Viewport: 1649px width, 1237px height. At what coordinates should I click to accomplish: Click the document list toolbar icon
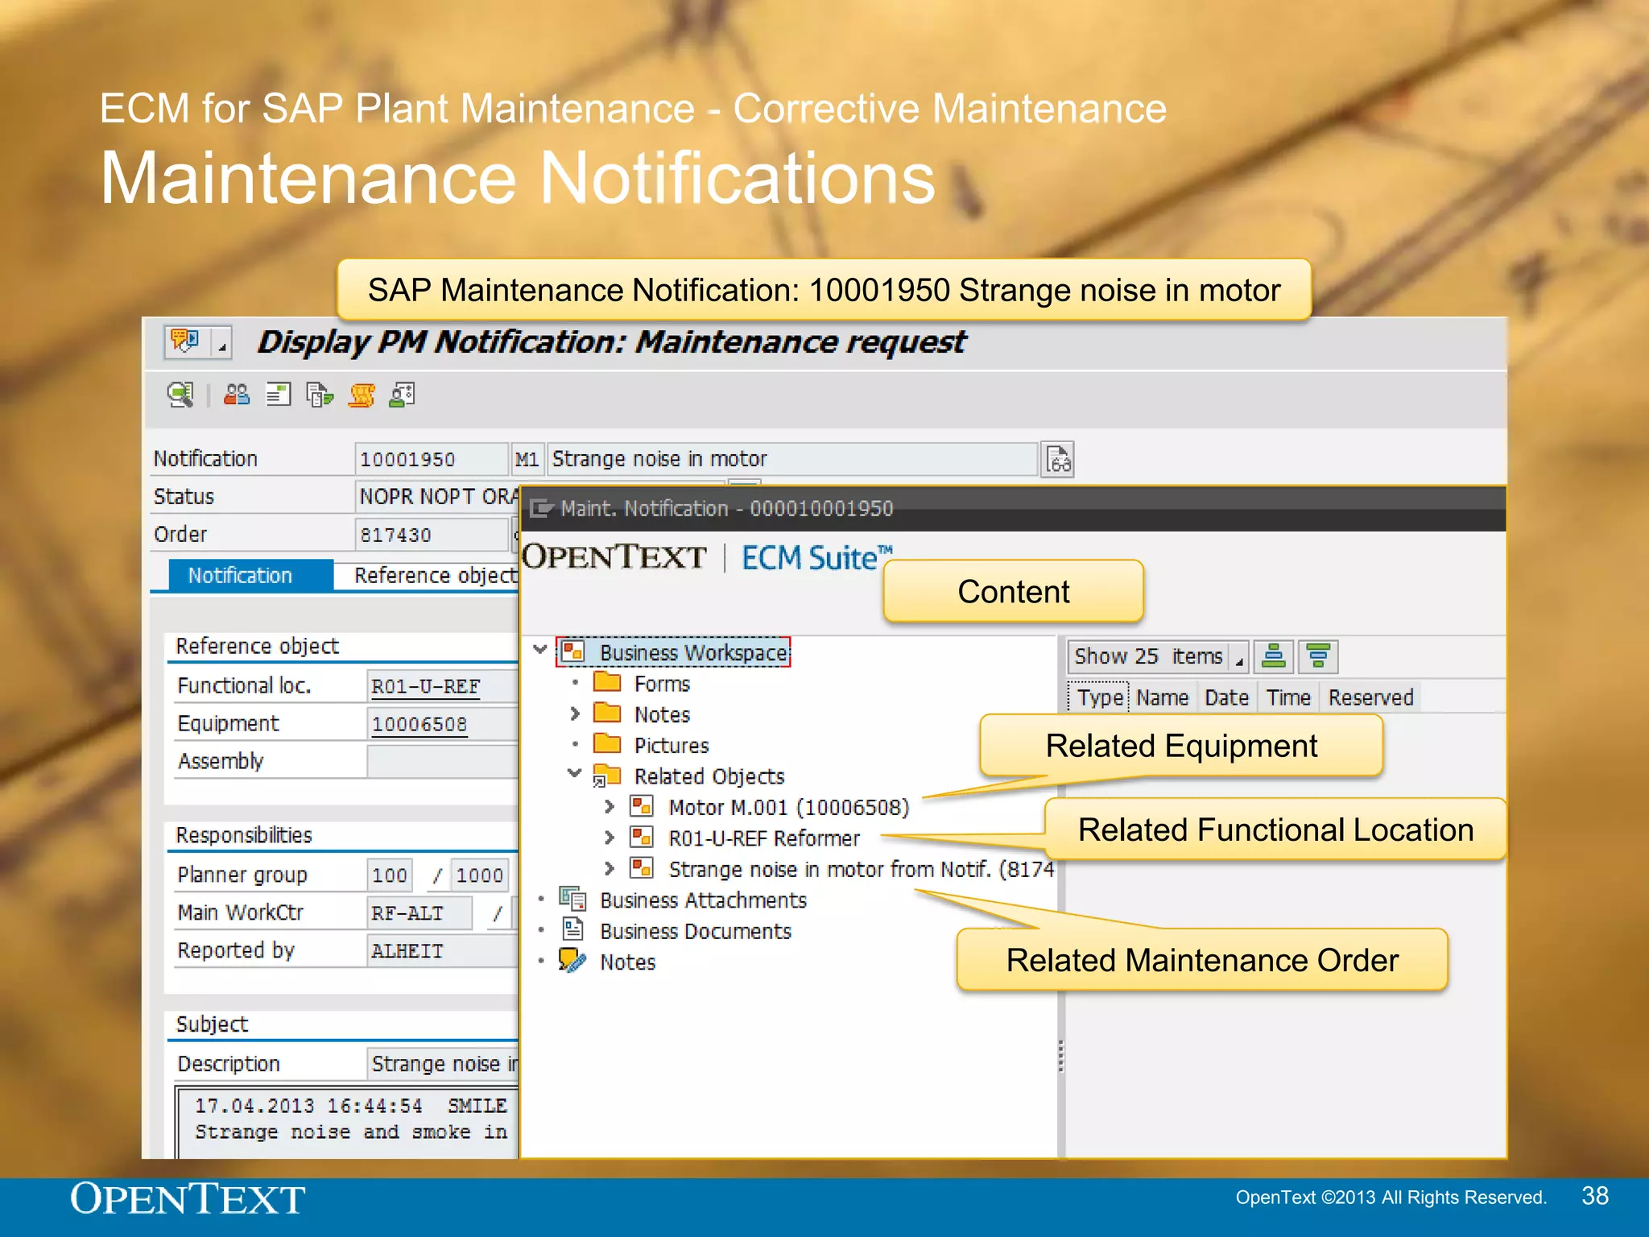(278, 395)
